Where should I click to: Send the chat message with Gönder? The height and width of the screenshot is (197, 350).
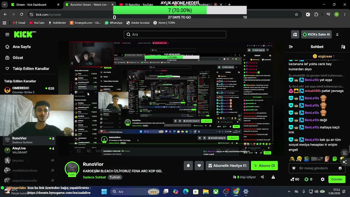337,179
